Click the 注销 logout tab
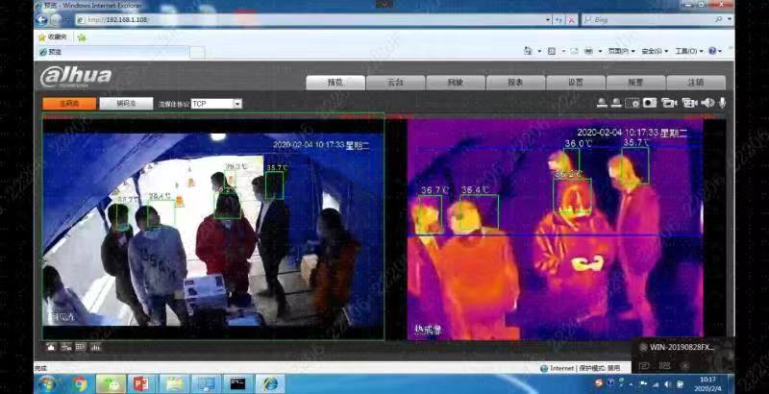This screenshot has width=769, height=394. 696,83
